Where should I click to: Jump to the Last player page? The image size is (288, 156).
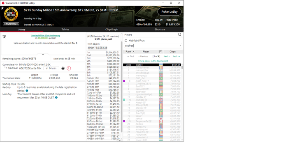(x=177, y=56)
